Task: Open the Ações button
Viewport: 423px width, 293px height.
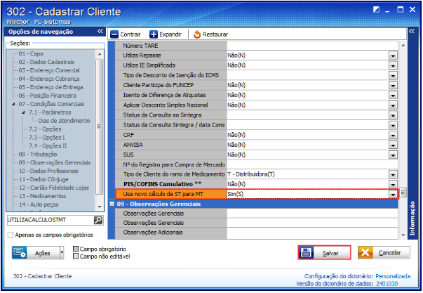Action: point(36,253)
